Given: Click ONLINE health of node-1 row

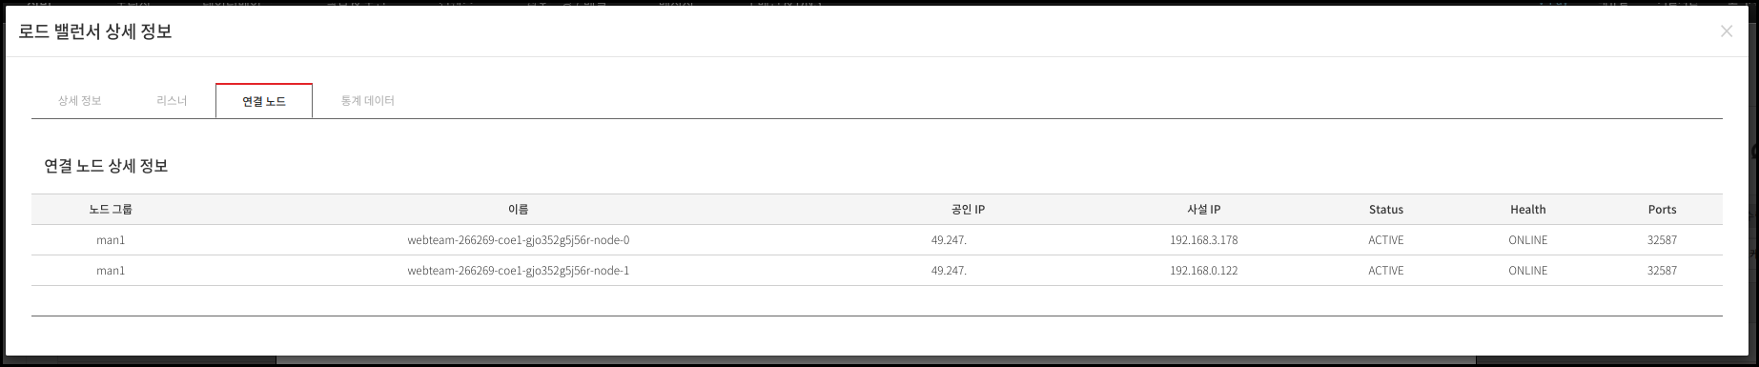Looking at the screenshot, I should point(1528,271).
